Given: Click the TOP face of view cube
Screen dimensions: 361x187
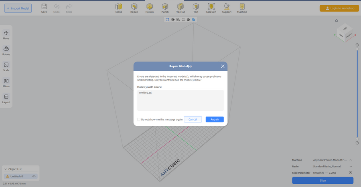Looking at the screenshot, I should click(x=345, y=28).
